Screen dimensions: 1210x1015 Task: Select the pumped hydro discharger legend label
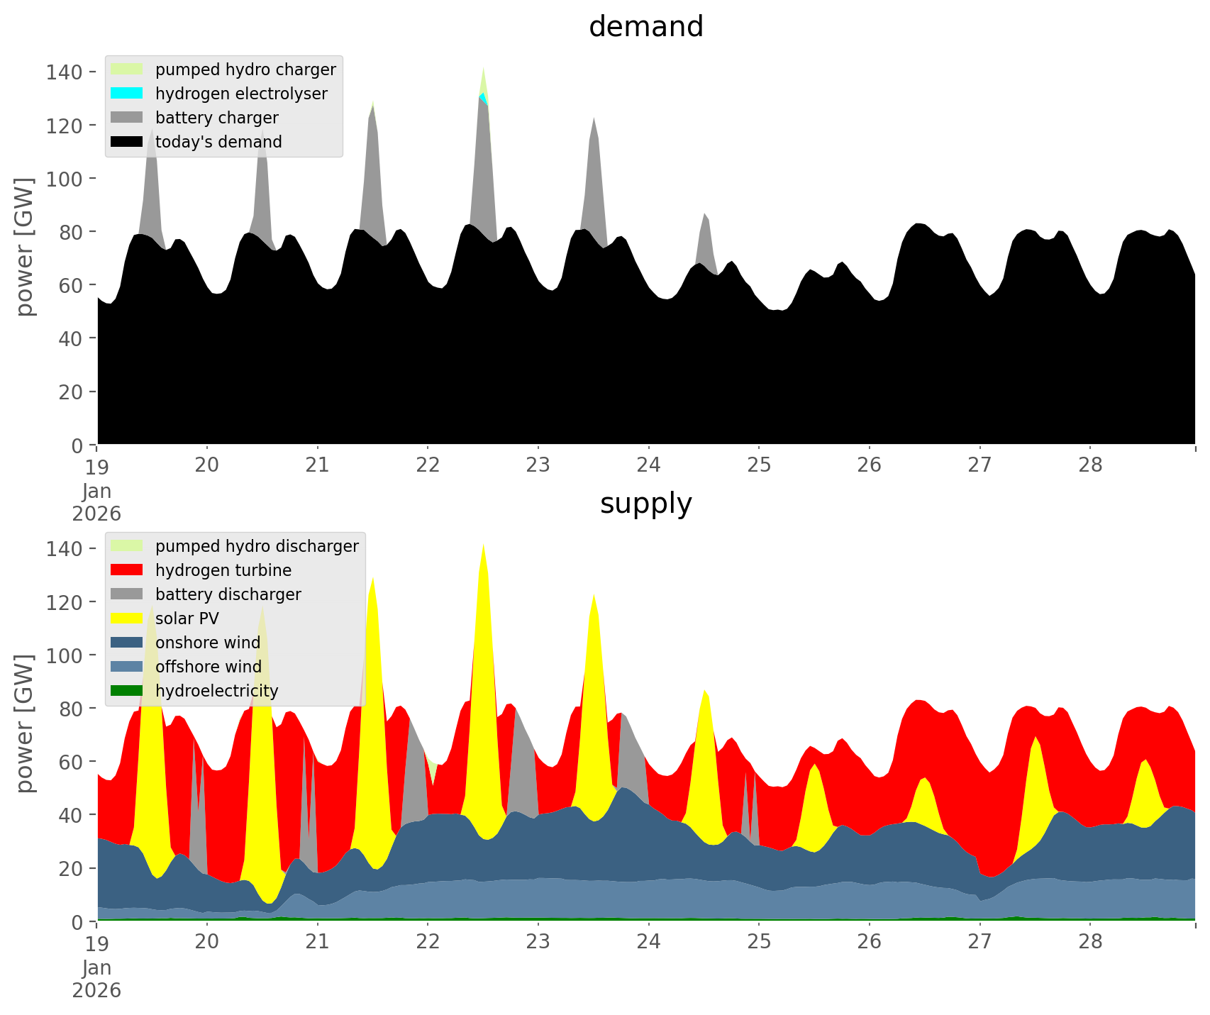coord(257,546)
